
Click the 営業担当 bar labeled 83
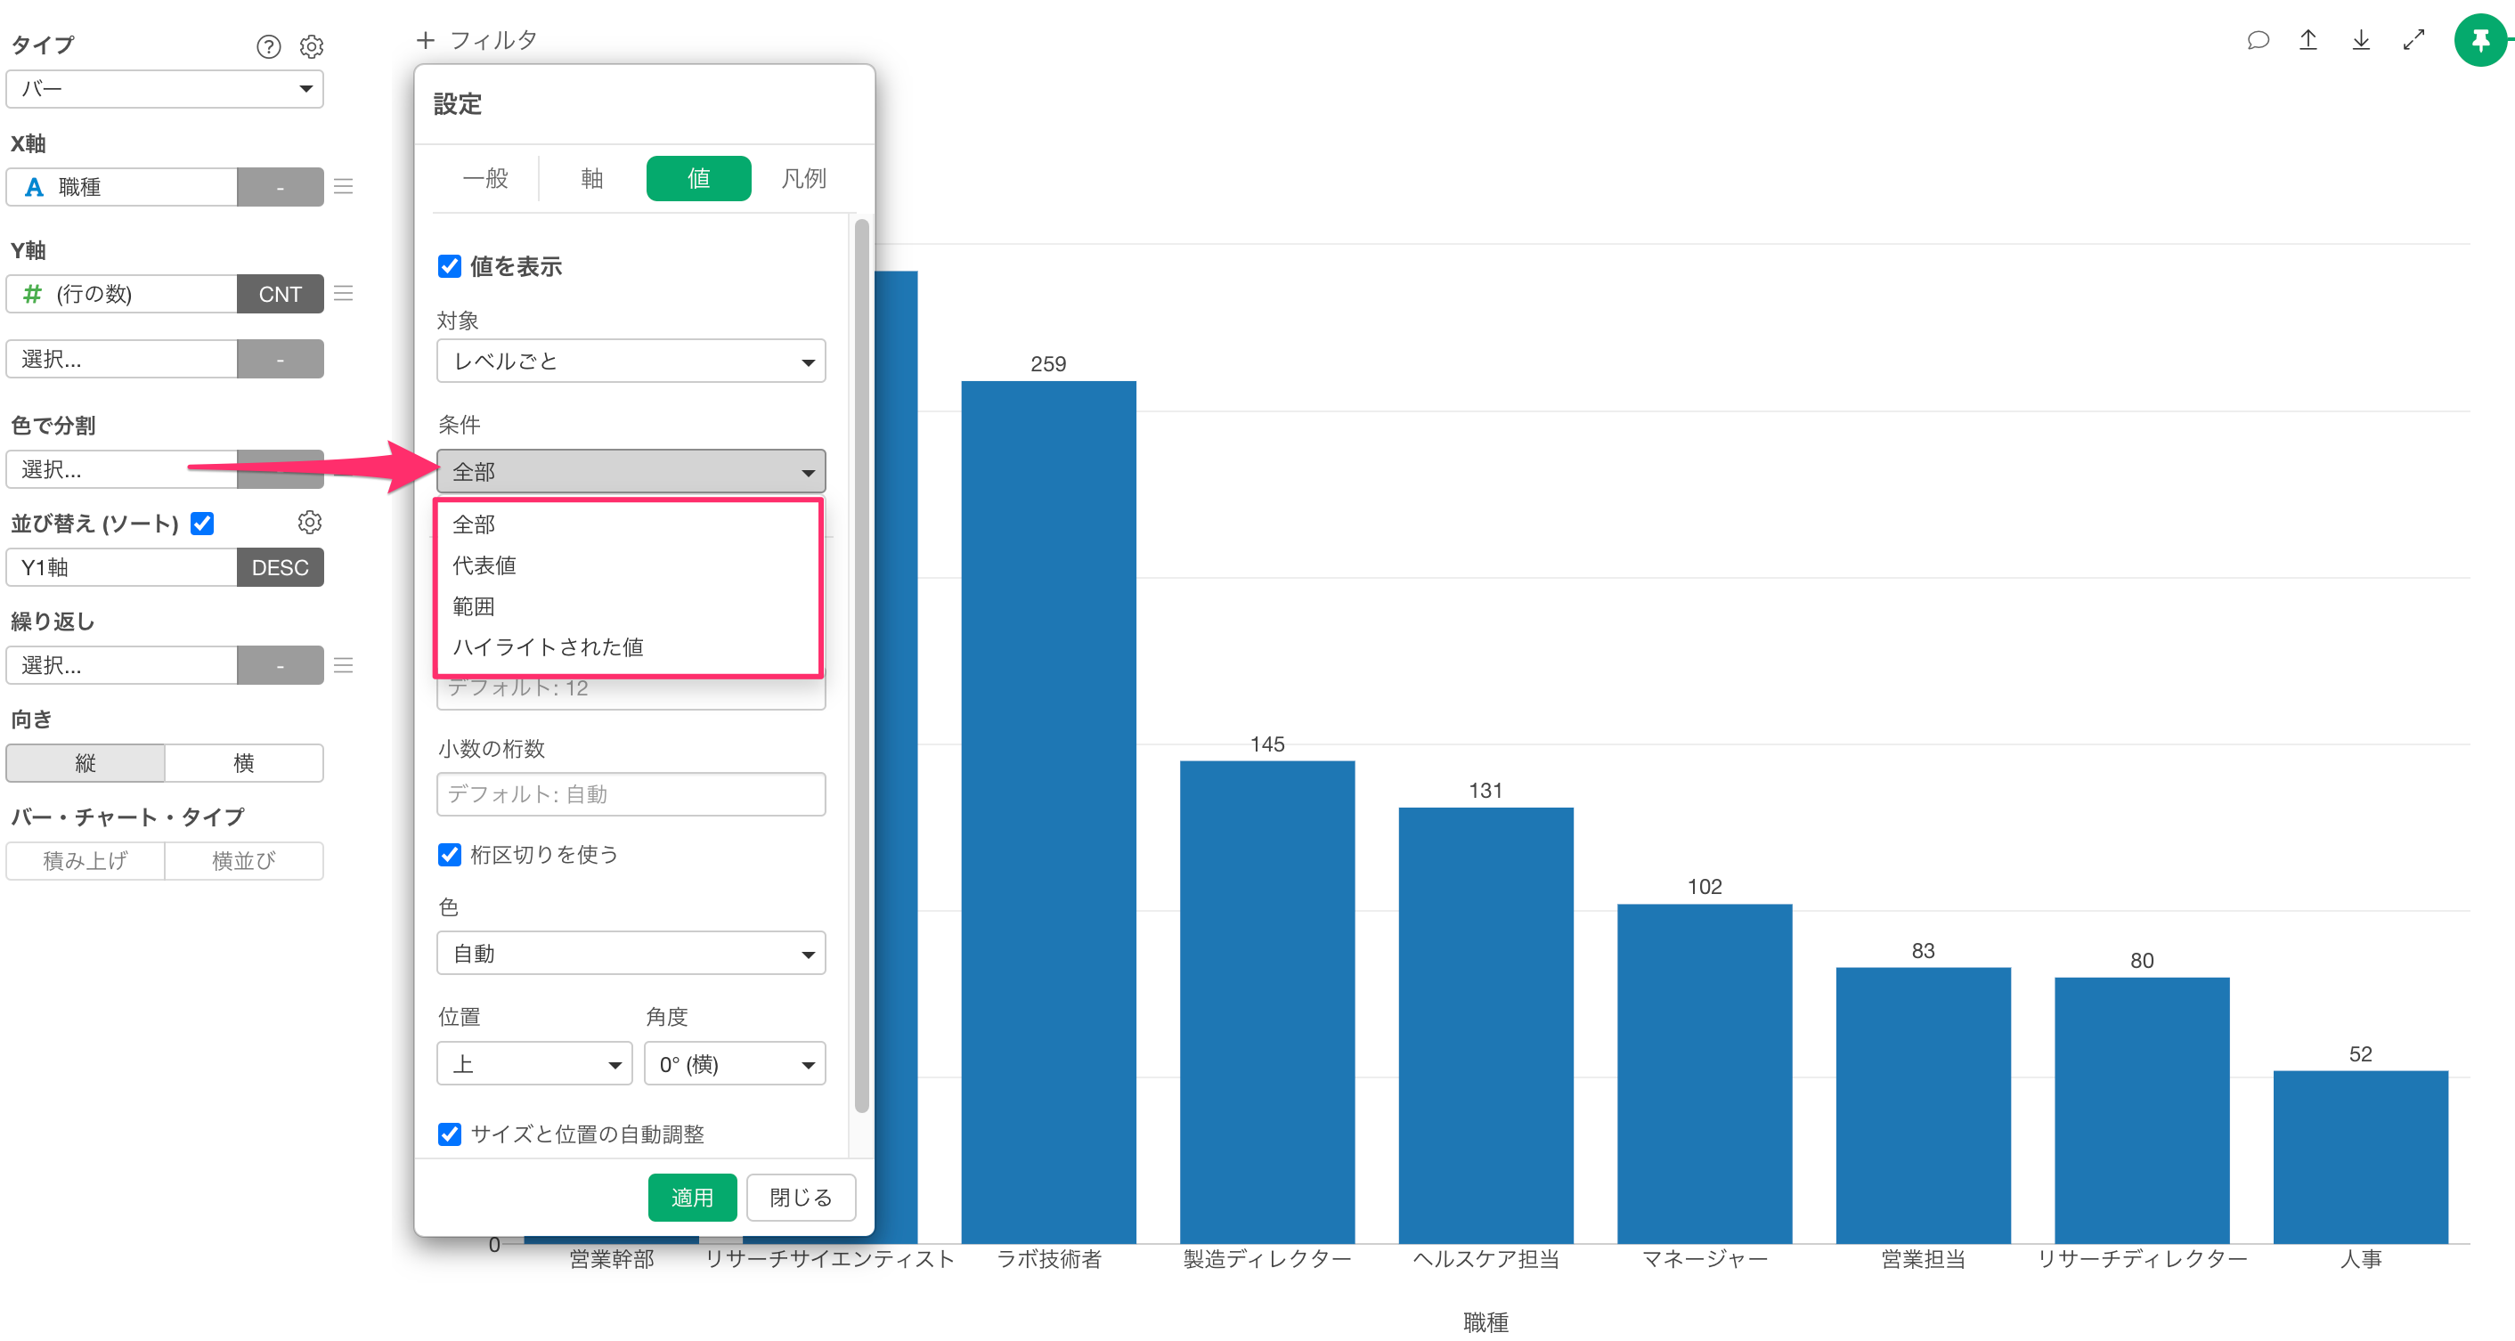point(1924,1105)
